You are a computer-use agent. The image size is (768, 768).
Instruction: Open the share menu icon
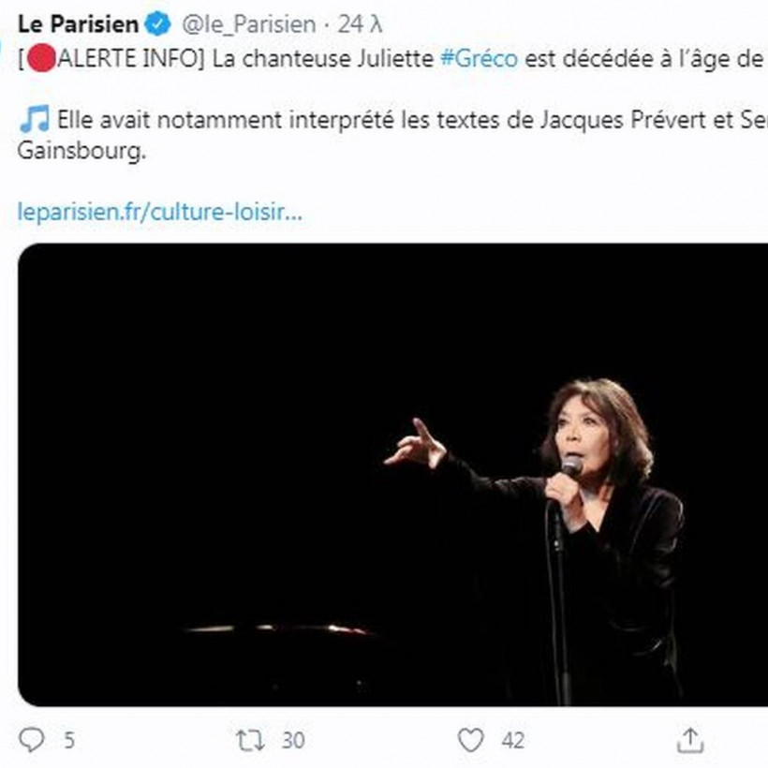690,740
